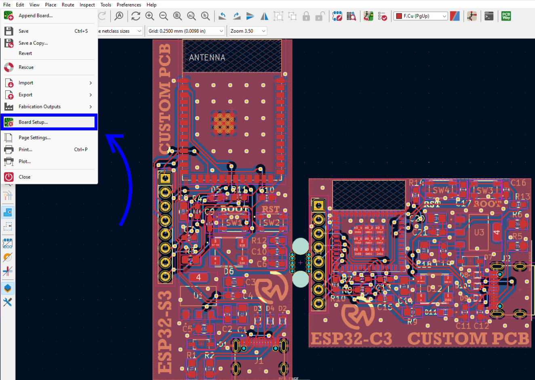Expand the Import submenu
Image resolution: width=535 pixels, height=380 pixels.
49,83
